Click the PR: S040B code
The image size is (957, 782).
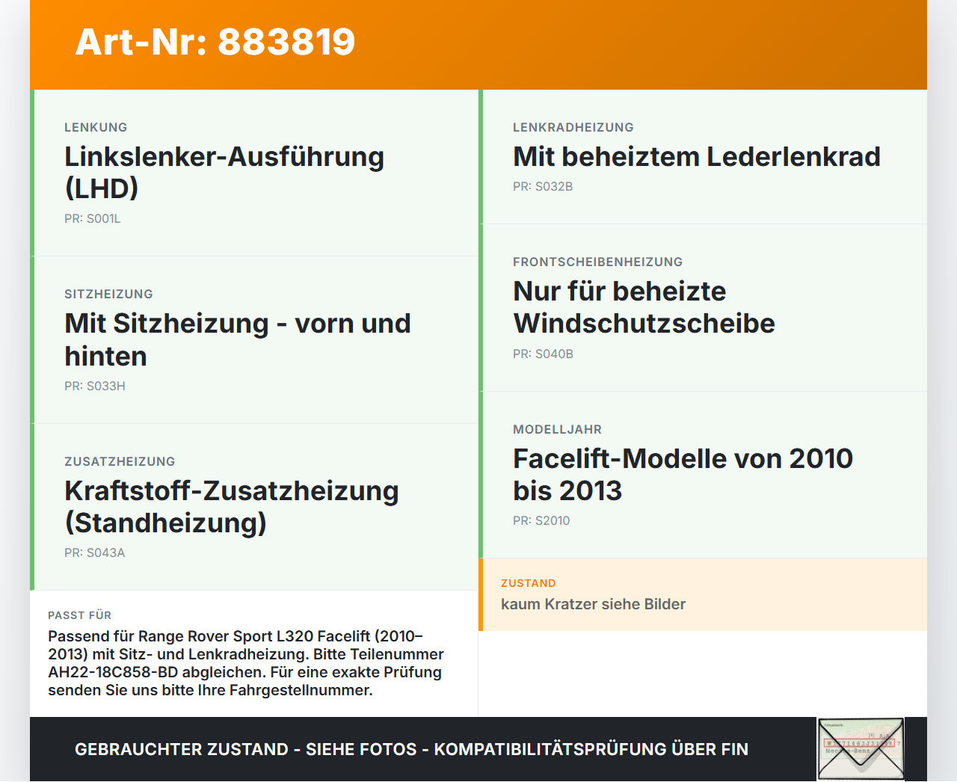pos(543,354)
